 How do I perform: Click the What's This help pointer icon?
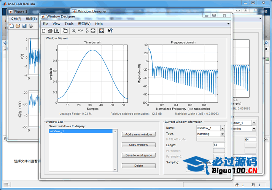coord(110,31)
